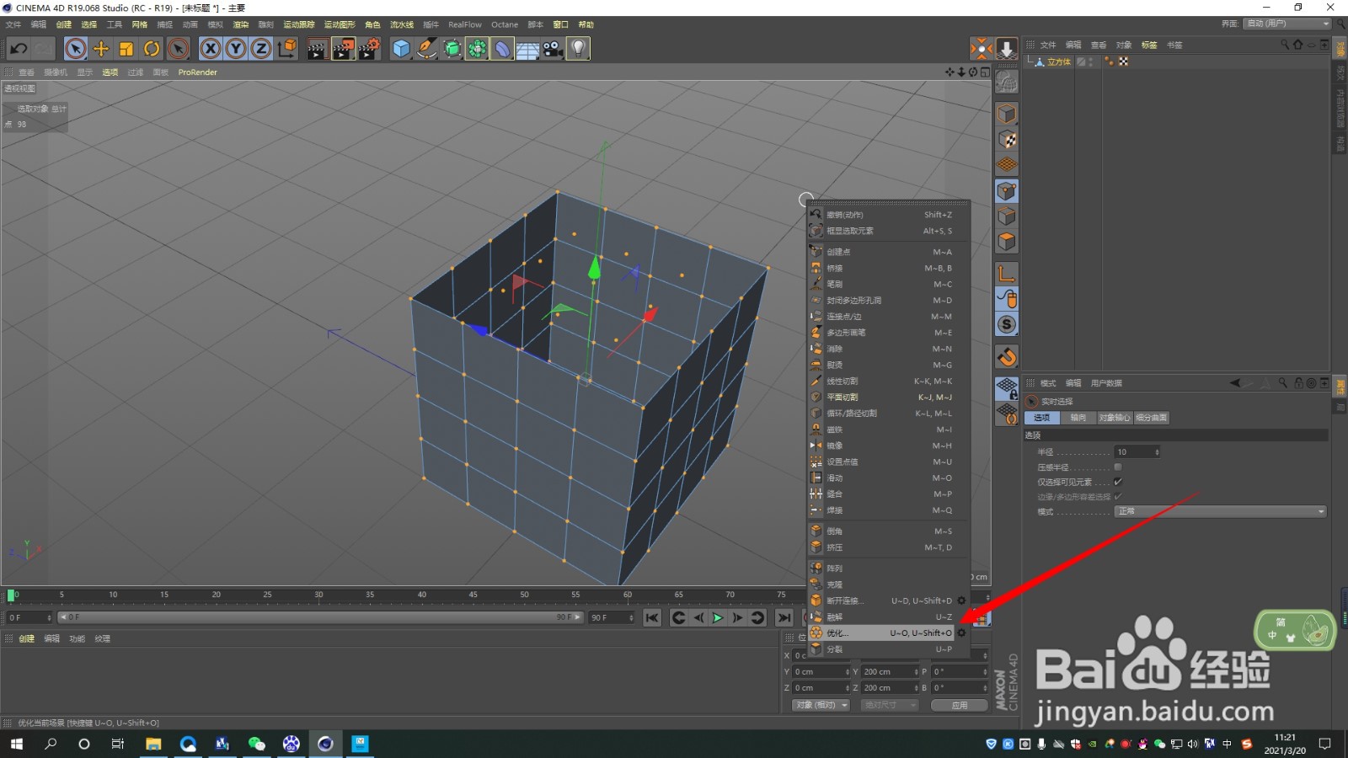Select 立方体 in the Object Manager
The height and width of the screenshot is (758, 1348).
coord(1059,61)
